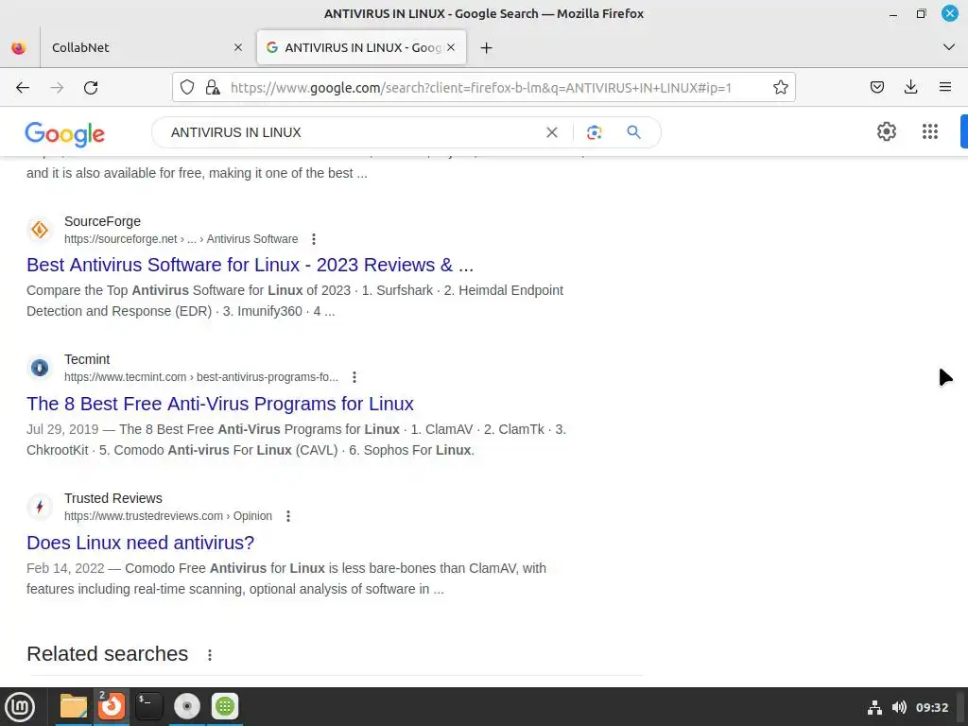Open more options for Tecmint result
Viewport: 968px width, 726px height.
click(x=354, y=376)
